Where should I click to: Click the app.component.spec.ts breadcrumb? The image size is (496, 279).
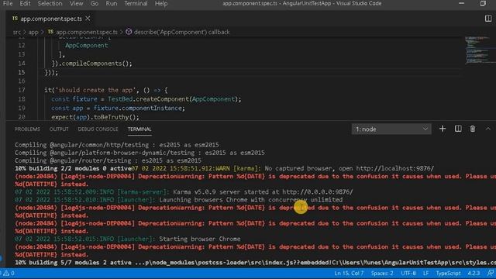[x=86, y=32]
